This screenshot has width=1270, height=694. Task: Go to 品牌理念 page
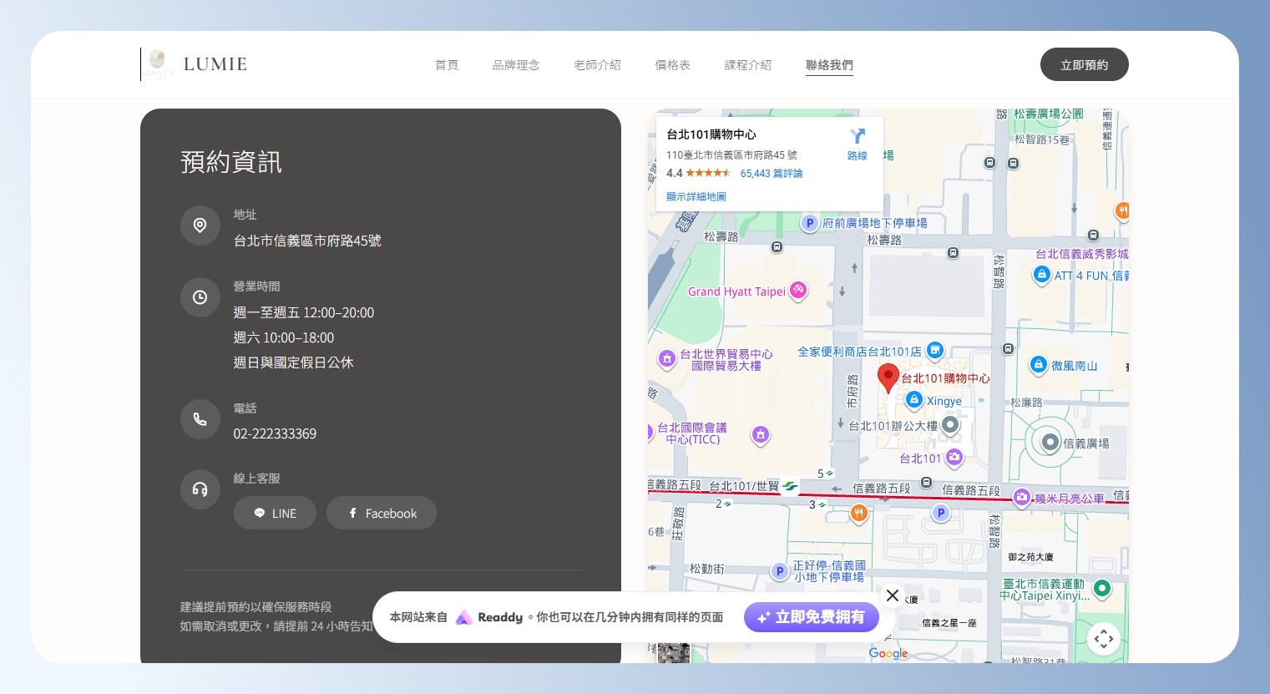pyautogui.click(x=516, y=65)
